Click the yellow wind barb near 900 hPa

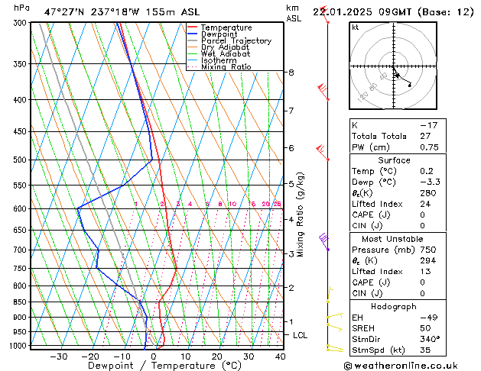tap(333, 315)
